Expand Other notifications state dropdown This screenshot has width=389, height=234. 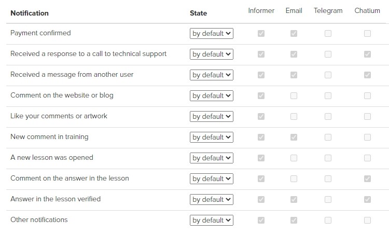pyautogui.click(x=212, y=220)
